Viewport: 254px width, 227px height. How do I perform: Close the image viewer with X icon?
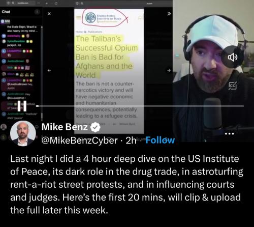[49, 14]
